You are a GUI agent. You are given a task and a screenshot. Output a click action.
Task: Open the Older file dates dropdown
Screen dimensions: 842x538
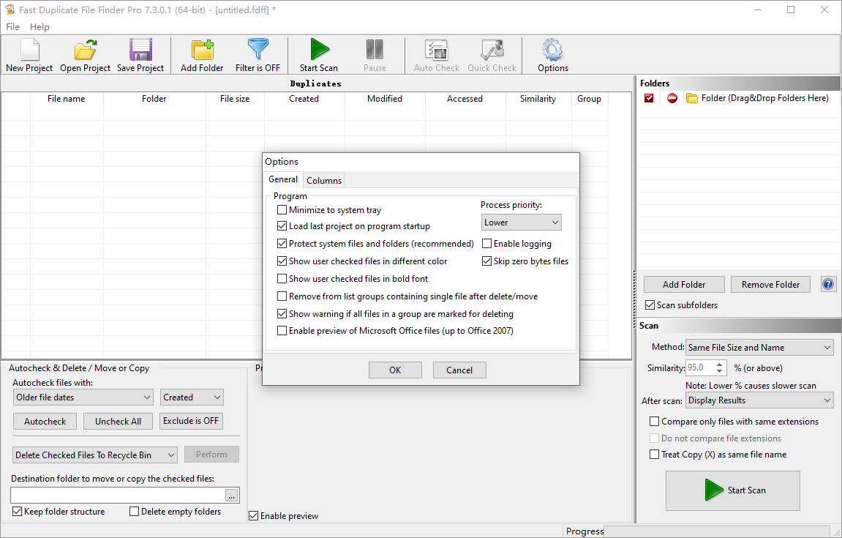(83, 397)
